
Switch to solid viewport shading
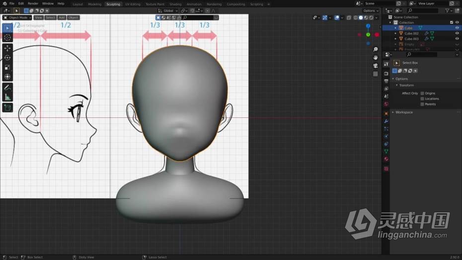pos(361,18)
